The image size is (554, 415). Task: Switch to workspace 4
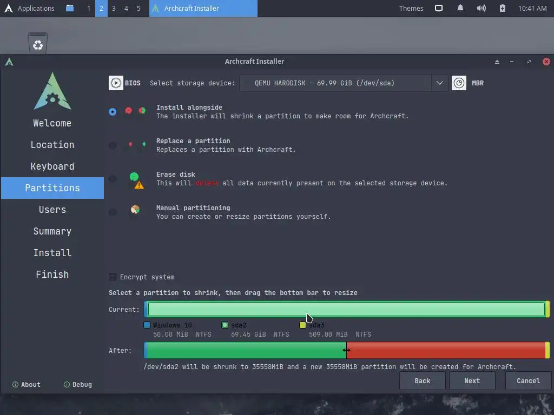126,8
